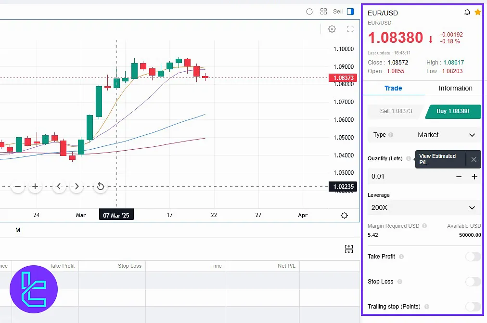Screen dimensions: 487x323
Task: Click the Quantity (Lots) input field
Action: pos(409,177)
